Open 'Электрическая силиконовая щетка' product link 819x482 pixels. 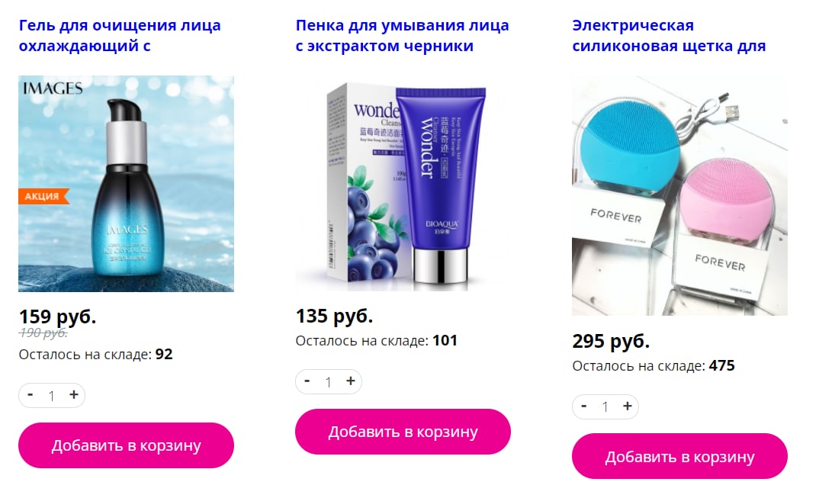[669, 36]
